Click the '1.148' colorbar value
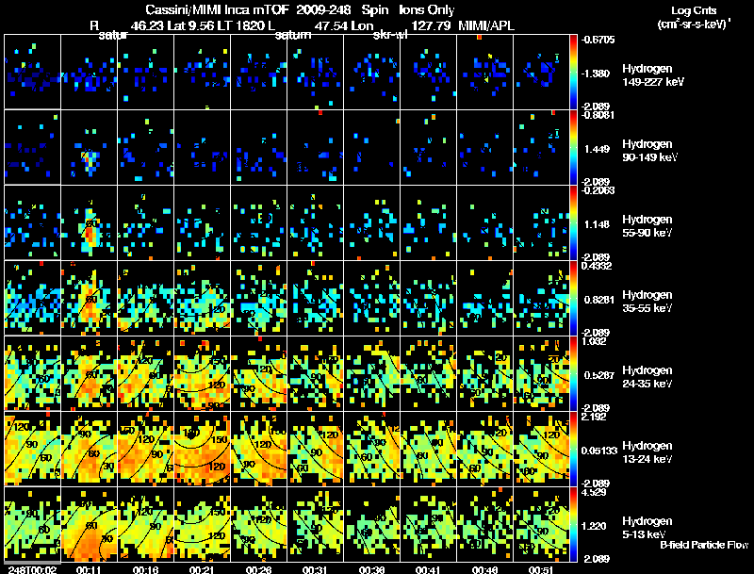 (x=597, y=224)
